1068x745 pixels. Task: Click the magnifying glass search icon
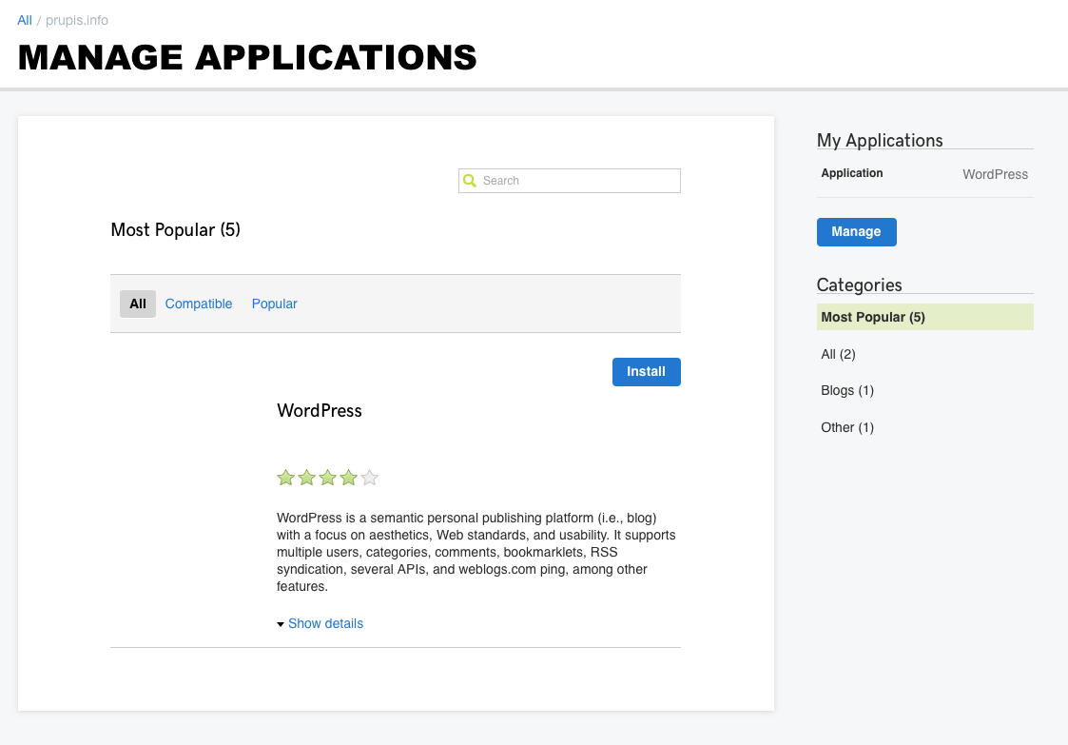tap(469, 181)
